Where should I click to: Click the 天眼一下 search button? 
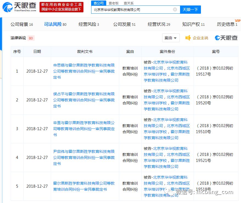(190, 10)
